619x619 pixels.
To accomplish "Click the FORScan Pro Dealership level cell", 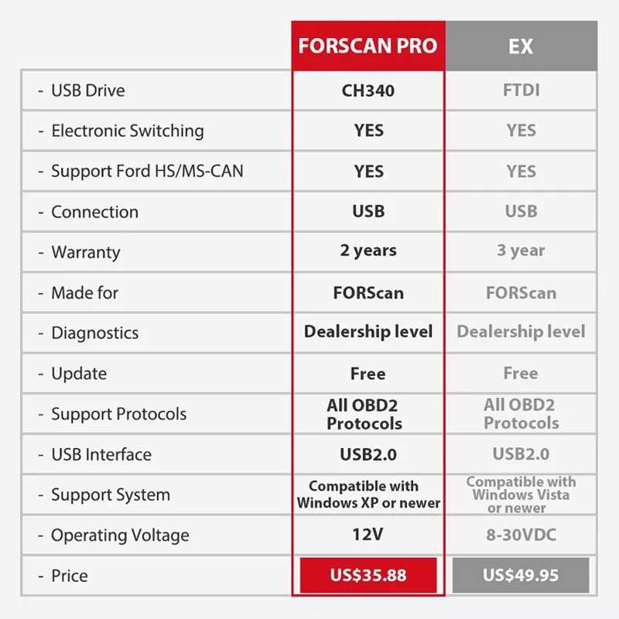I will click(368, 332).
